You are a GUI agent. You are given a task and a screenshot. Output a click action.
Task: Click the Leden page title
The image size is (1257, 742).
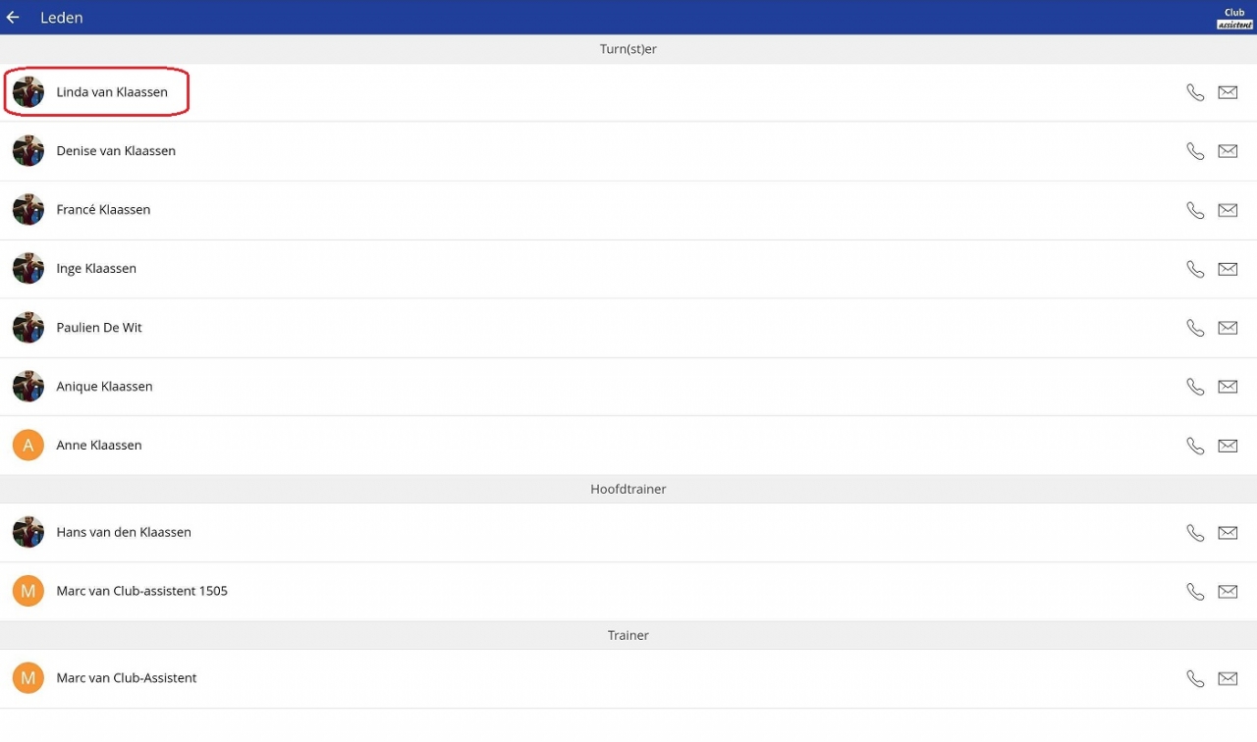pyautogui.click(x=62, y=18)
